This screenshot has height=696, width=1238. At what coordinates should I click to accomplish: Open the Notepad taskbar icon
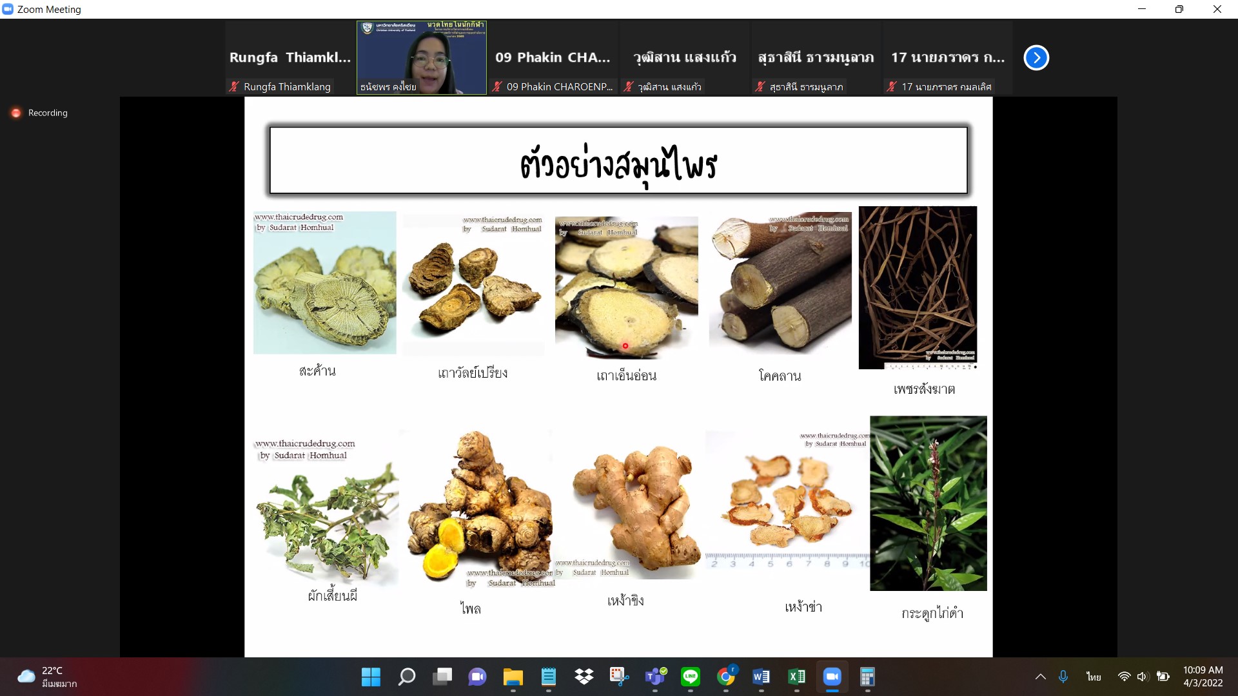[x=549, y=677]
